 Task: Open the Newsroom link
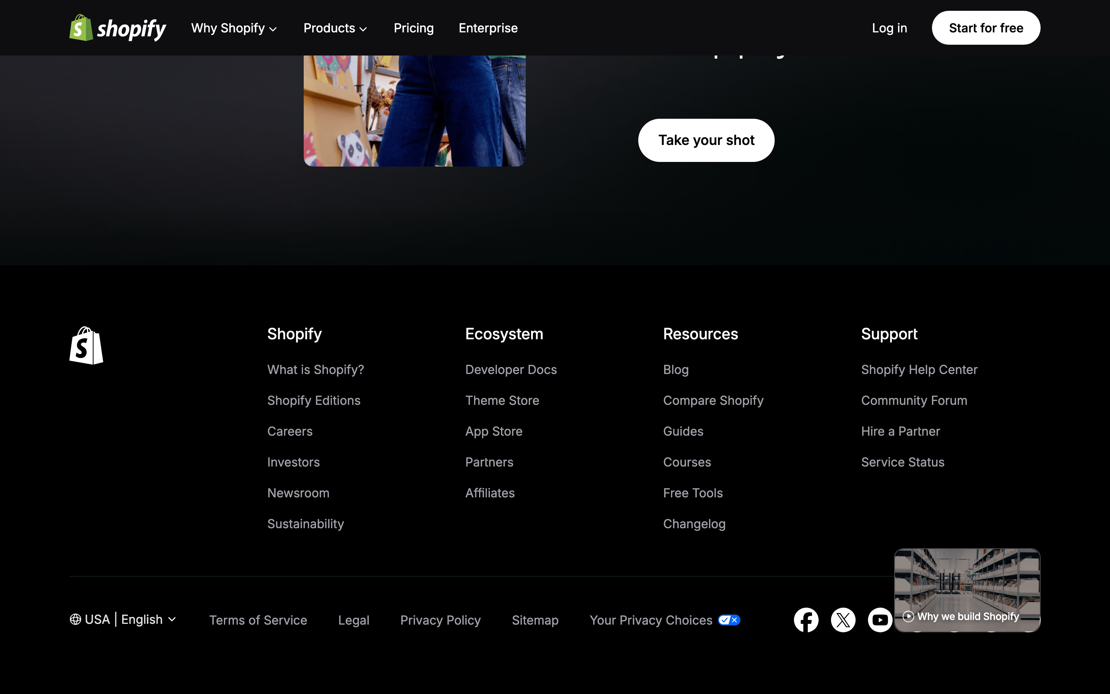tap(298, 493)
